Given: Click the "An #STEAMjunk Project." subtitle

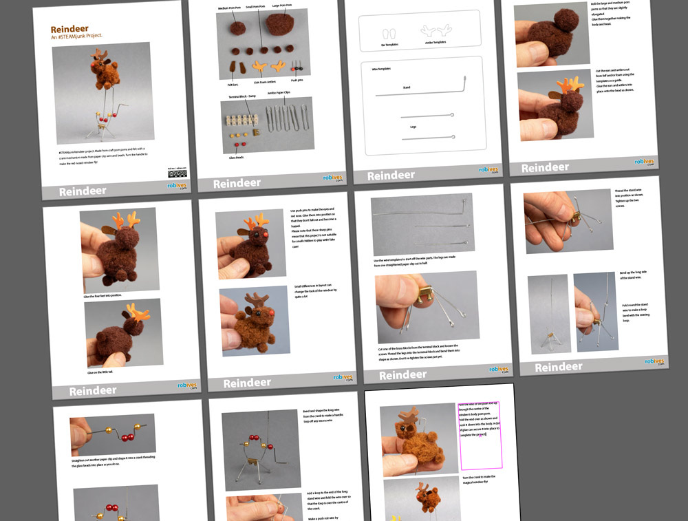Looking at the screenshot, I should tap(76, 36).
